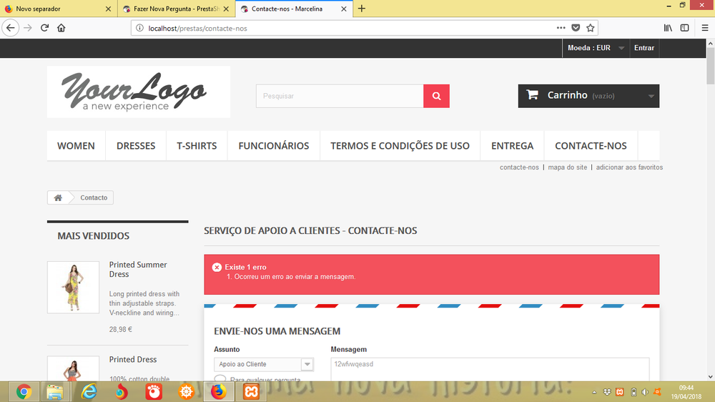The width and height of the screenshot is (715, 402).
Task: Switch to the Novo separador tab
Action: (x=59, y=9)
